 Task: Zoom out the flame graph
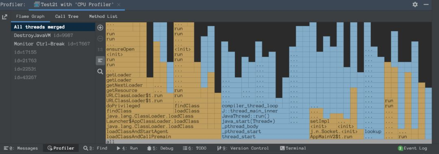[100, 38]
